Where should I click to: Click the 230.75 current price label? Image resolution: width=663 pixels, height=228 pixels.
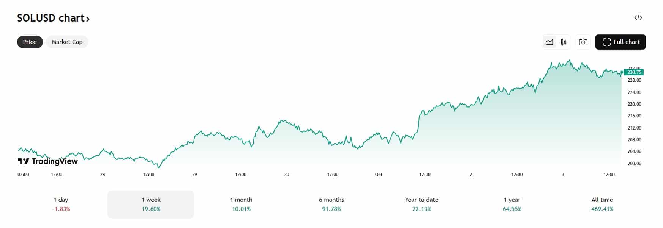(x=634, y=72)
